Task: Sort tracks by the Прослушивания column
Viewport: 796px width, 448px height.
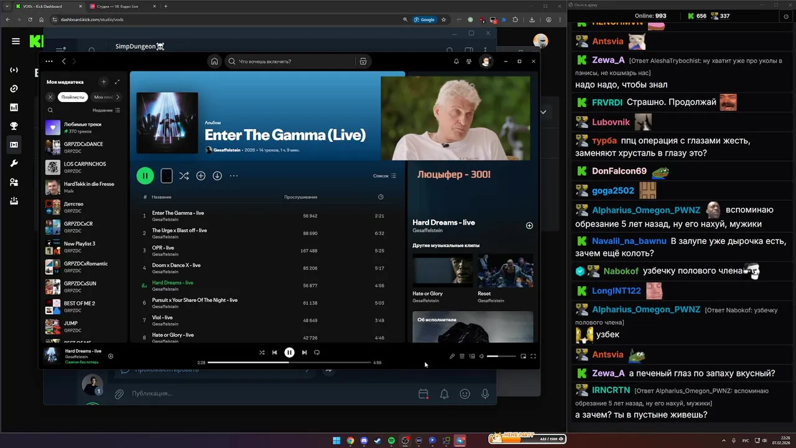Action: (x=300, y=197)
